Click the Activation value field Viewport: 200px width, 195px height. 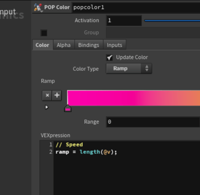point(124,20)
